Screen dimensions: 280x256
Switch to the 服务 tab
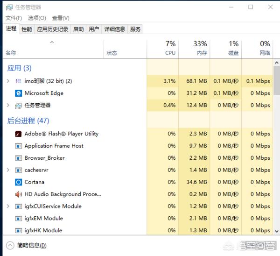click(135, 29)
